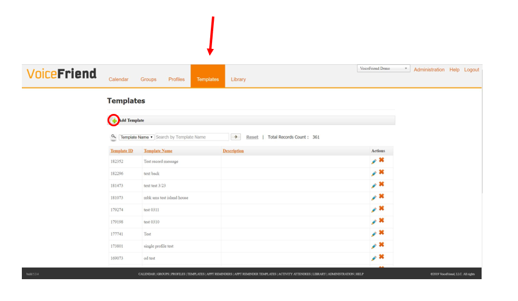This screenshot has width=518, height=301.
Task: Switch to the Profiles tab
Action: coord(177,79)
